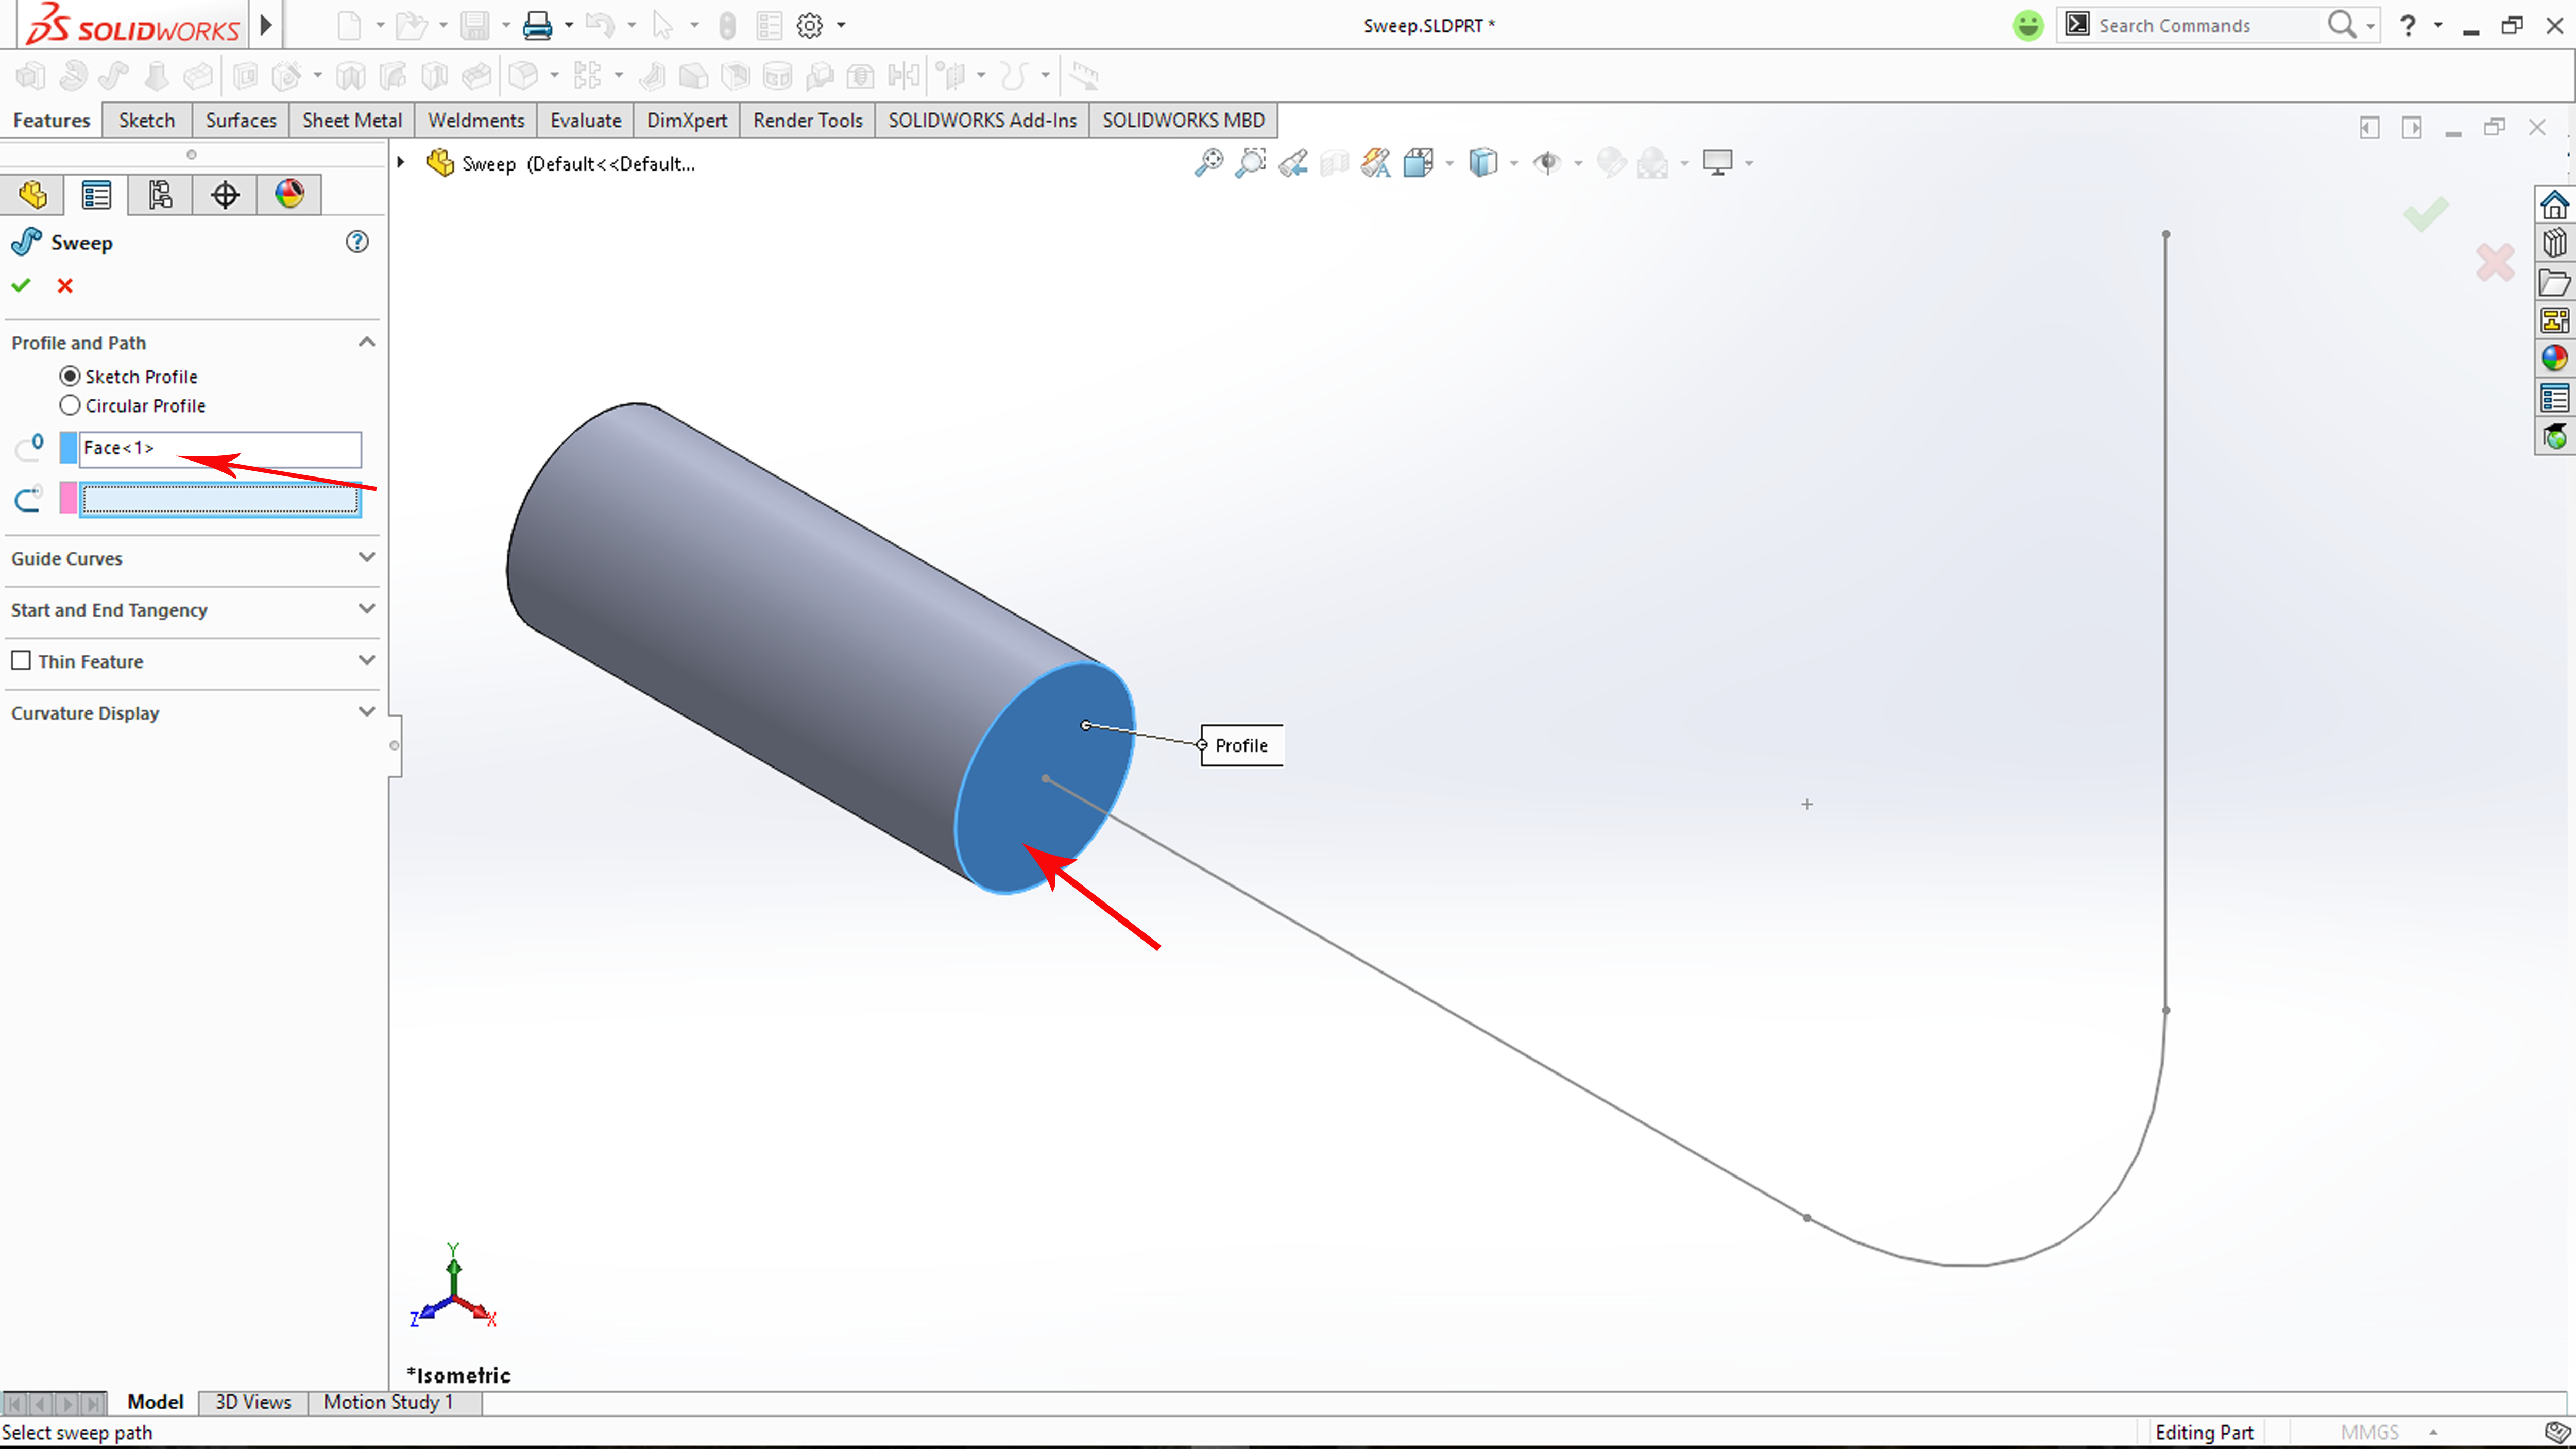
Task: Enable the Thin Feature checkbox
Action: click(21, 661)
